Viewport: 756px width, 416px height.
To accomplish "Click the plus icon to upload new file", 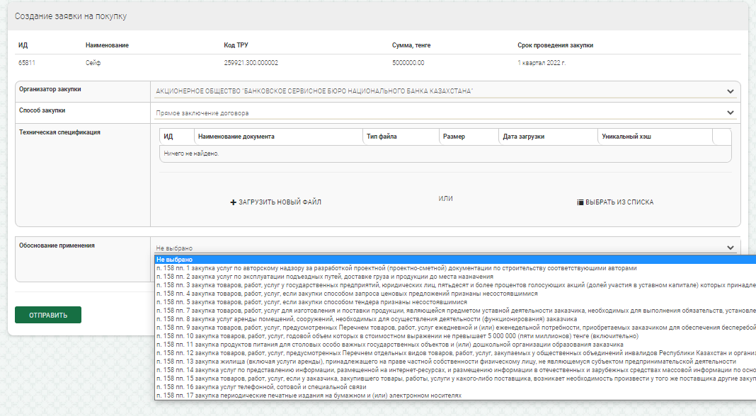I will coord(233,202).
